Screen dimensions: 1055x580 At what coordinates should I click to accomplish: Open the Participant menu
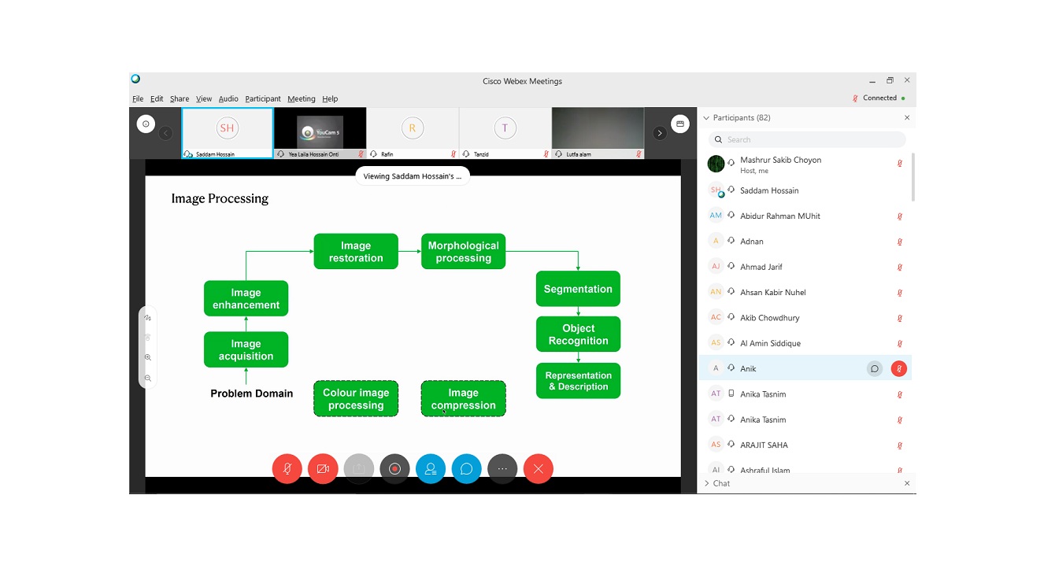point(262,99)
